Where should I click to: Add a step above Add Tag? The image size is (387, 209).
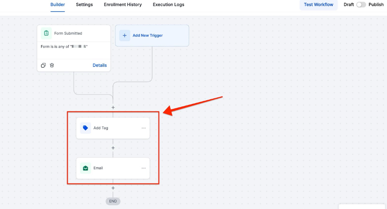click(113, 108)
